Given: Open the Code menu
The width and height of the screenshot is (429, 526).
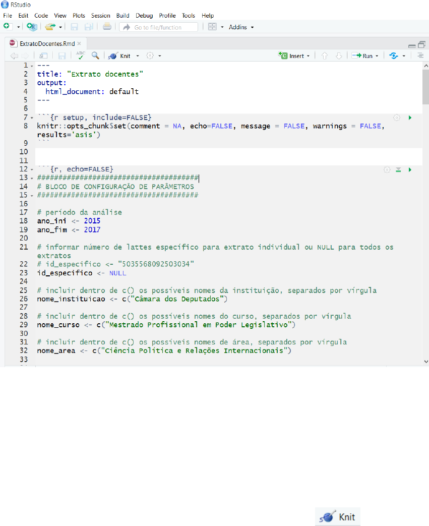Looking at the screenshot, I should tap(41, 16).
